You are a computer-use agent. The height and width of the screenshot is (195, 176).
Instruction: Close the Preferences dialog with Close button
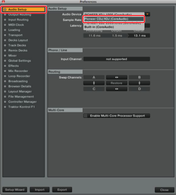164,190
